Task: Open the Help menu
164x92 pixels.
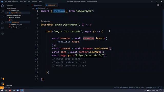Action: coord(40,2)
